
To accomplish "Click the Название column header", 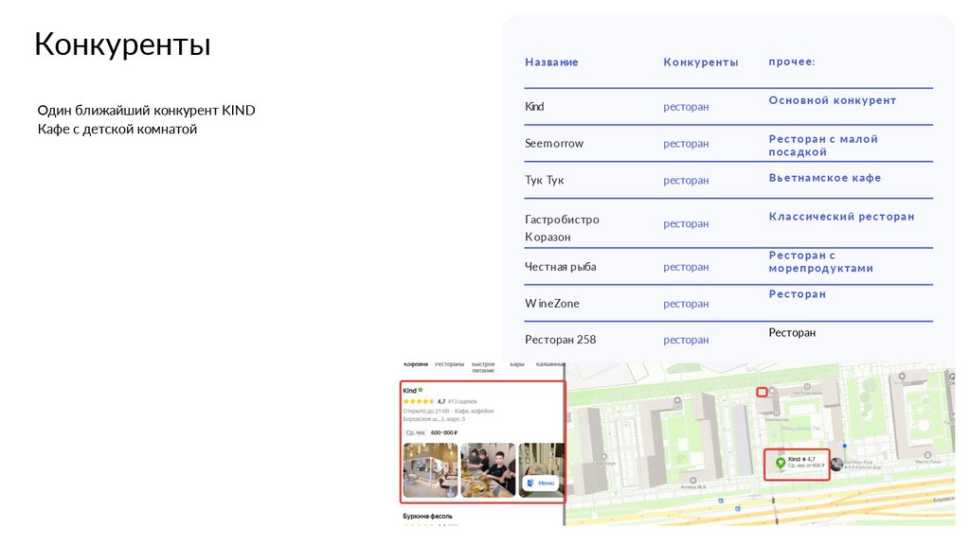I will (551, 62).
